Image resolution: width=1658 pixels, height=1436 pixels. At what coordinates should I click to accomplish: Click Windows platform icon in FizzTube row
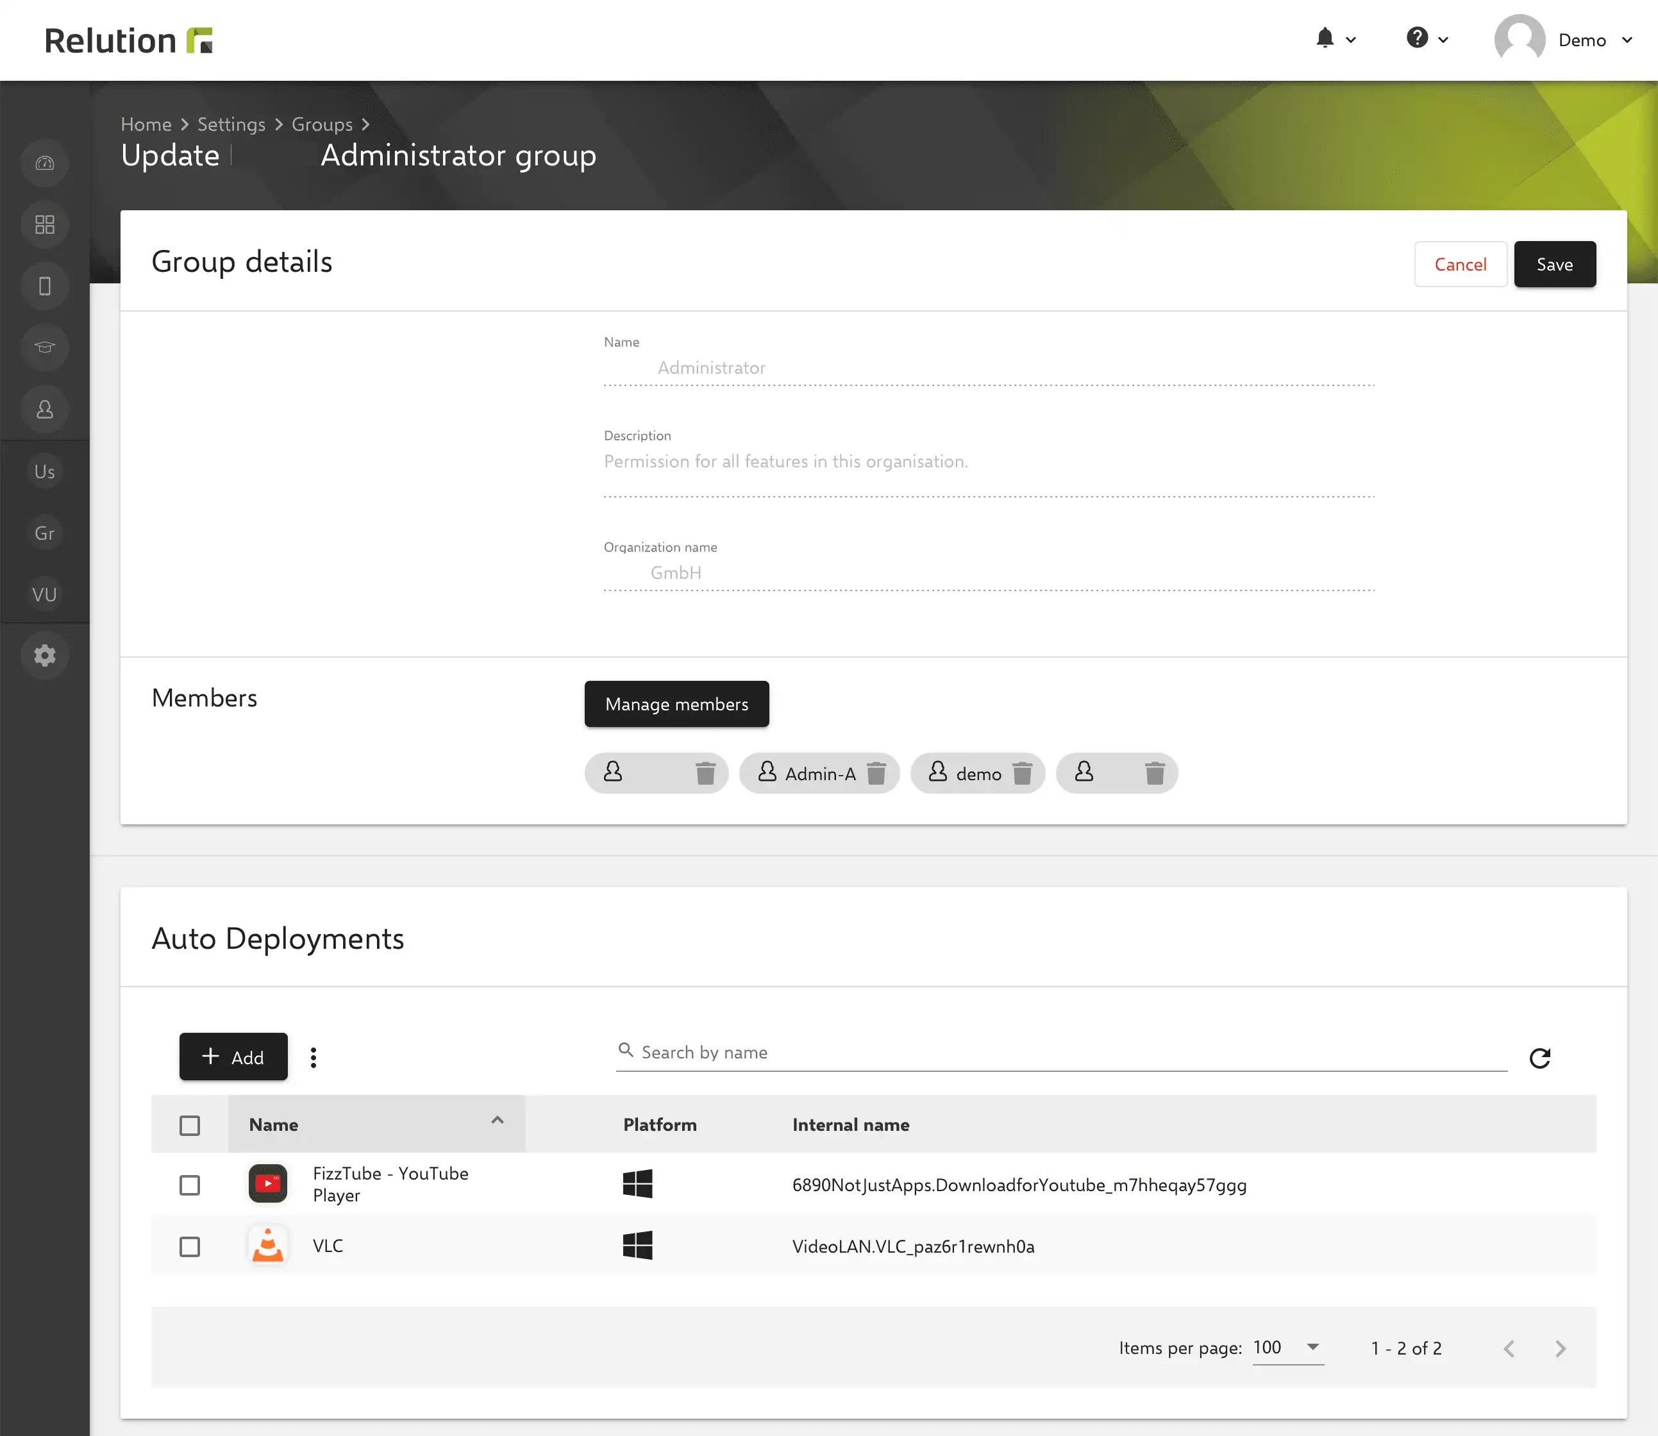[638, 1183]
